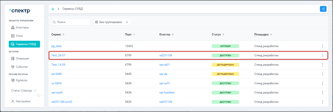Open three-dot menu for spr-audit row
The width and height of the screenshot is (333, 112).
(x=322, y=93)
